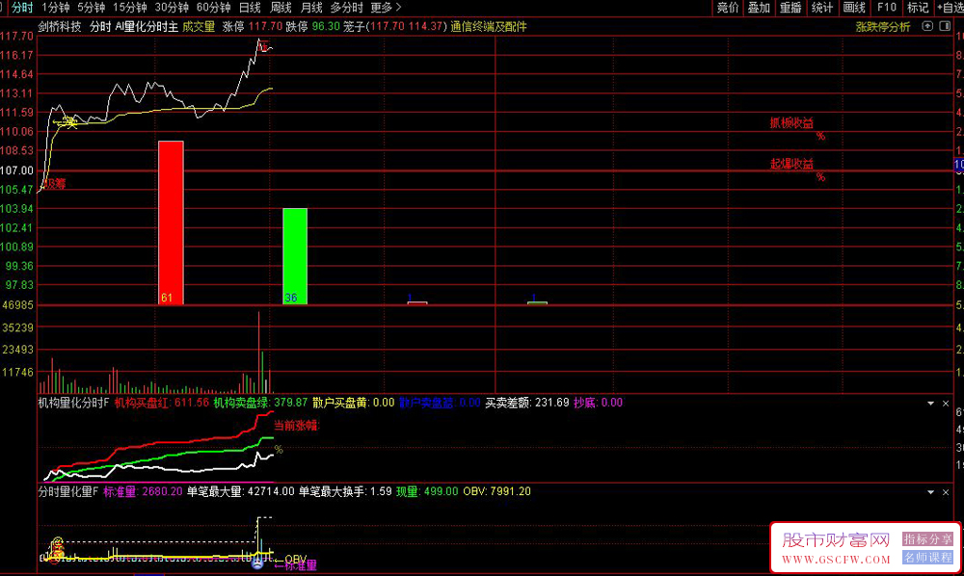The height and width of the screenshot is (576, 964).
Task: Add stock via +自选 button
Action: click(950, 8)
